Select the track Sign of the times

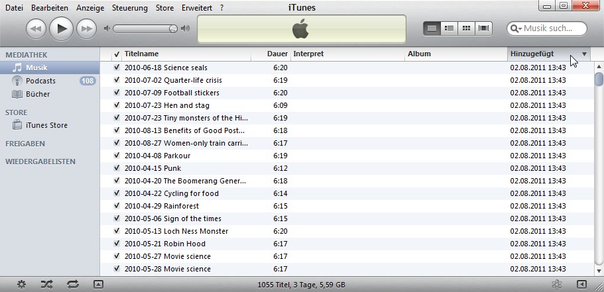pos(347,219)
